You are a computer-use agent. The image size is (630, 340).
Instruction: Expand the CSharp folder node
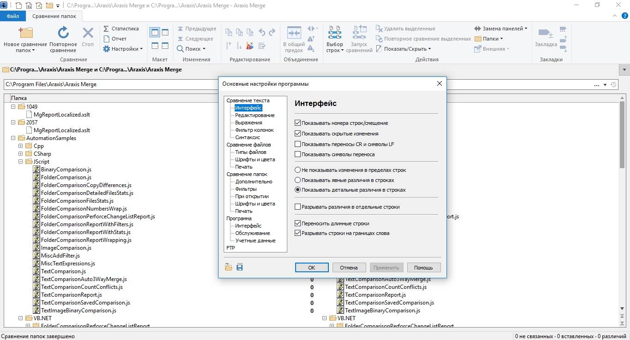21,154
